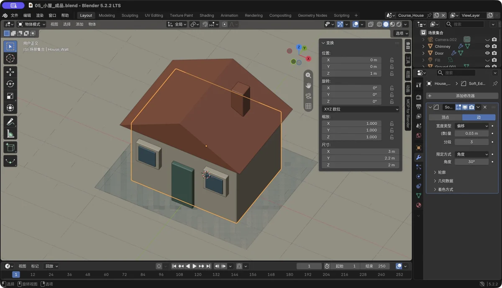Choose the Add Cube tool
This screenshot has height=288, width=502.
[x=10, y=147]
